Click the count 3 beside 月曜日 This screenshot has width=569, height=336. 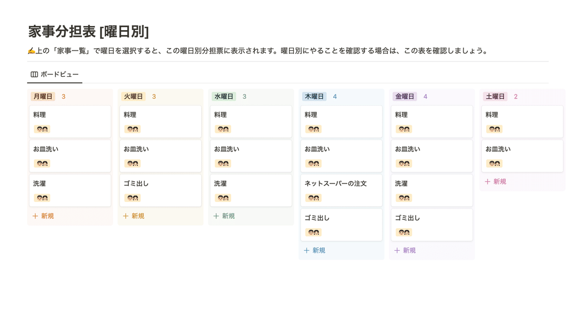point(63,97)
